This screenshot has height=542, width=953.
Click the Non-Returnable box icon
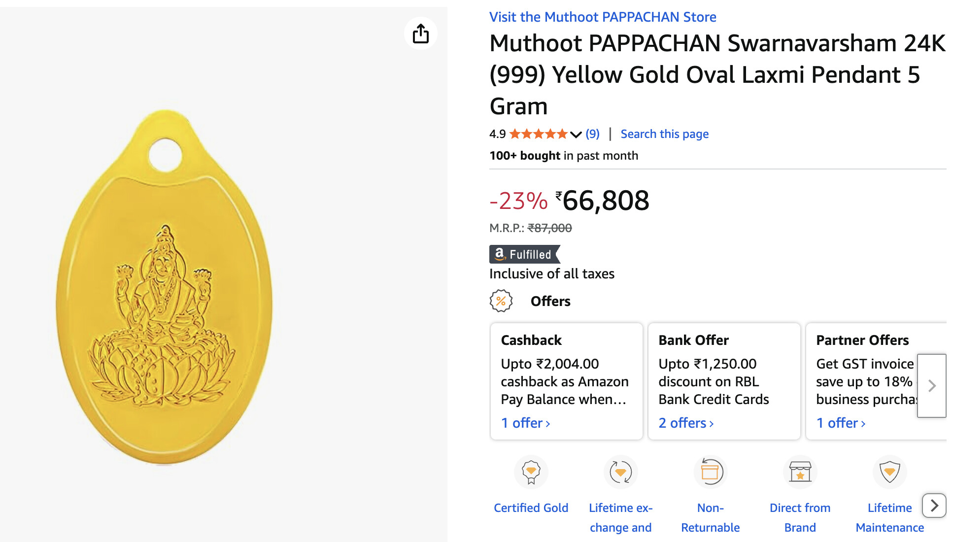(710, 472)
